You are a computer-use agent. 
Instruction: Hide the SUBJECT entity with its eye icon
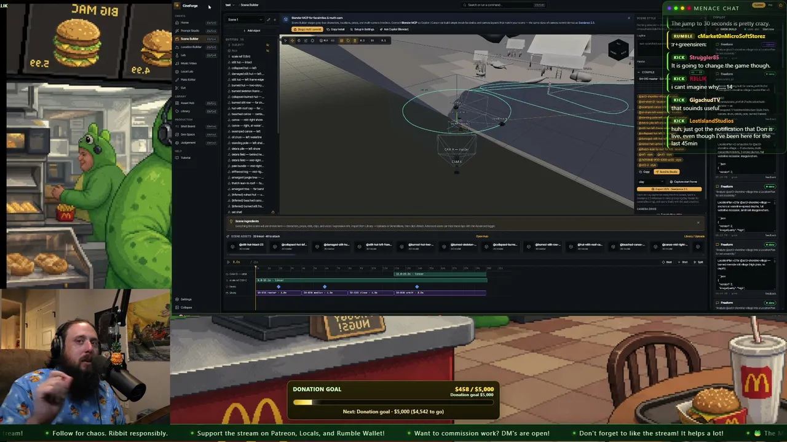pyautogui.click(x=267, y=45)
